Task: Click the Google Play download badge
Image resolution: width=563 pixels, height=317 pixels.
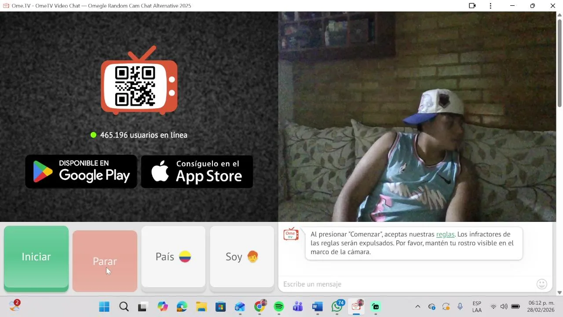Action: [81, 172]
